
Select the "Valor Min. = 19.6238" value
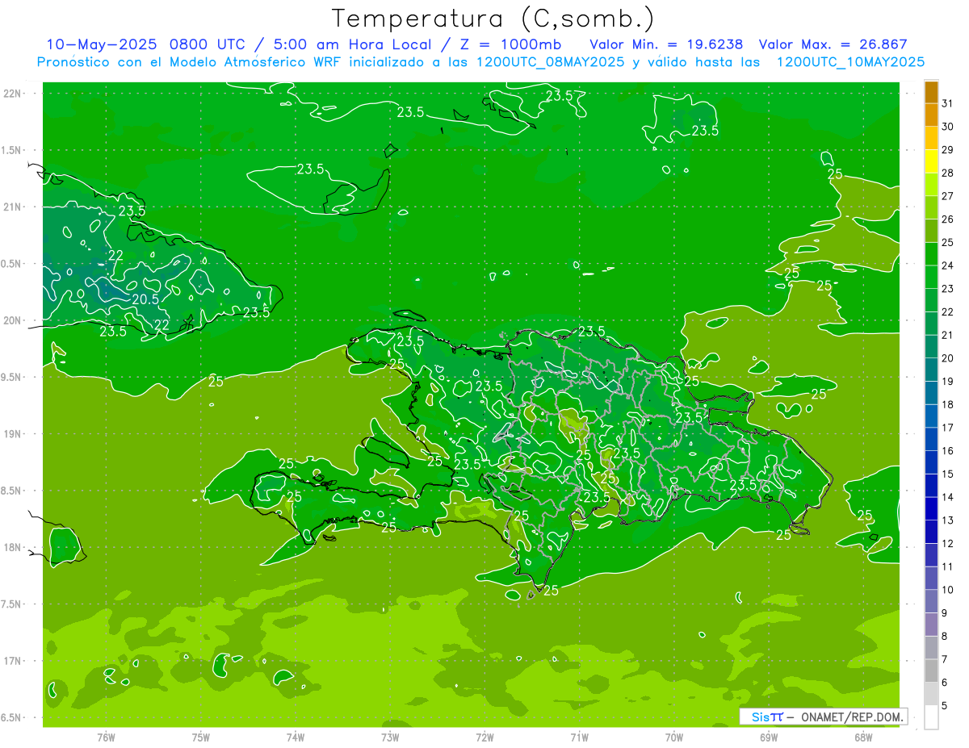(x=666, y=44)
